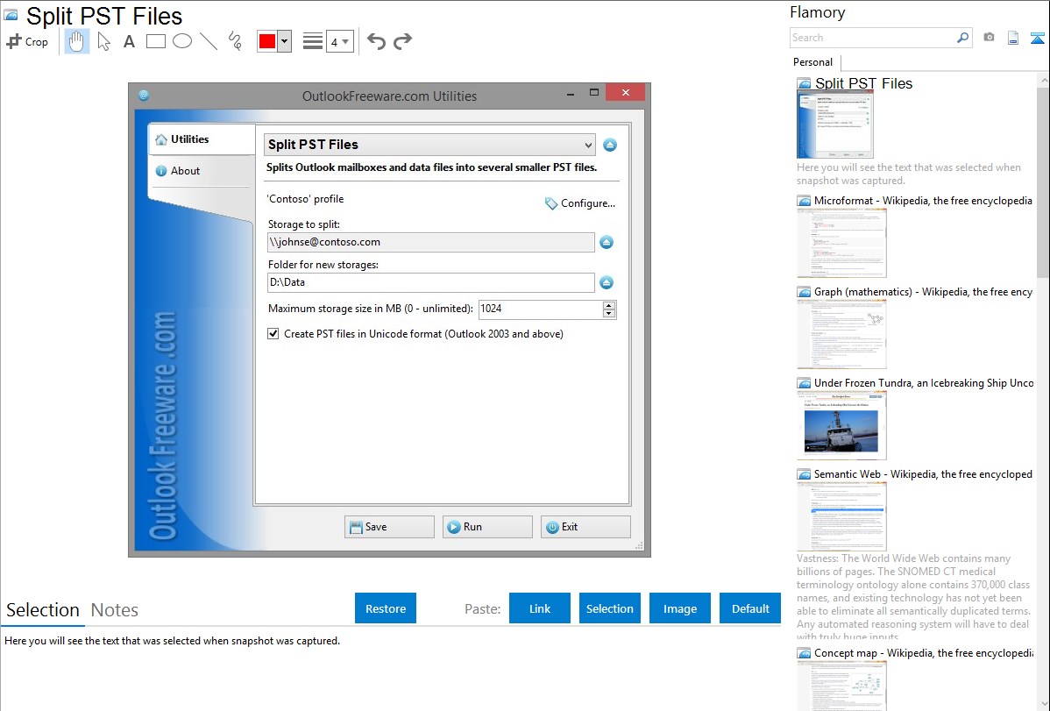Screen dimensions: 1050x711
Task: Activate the hand pan tool
Action: click(x=77, y=41)
